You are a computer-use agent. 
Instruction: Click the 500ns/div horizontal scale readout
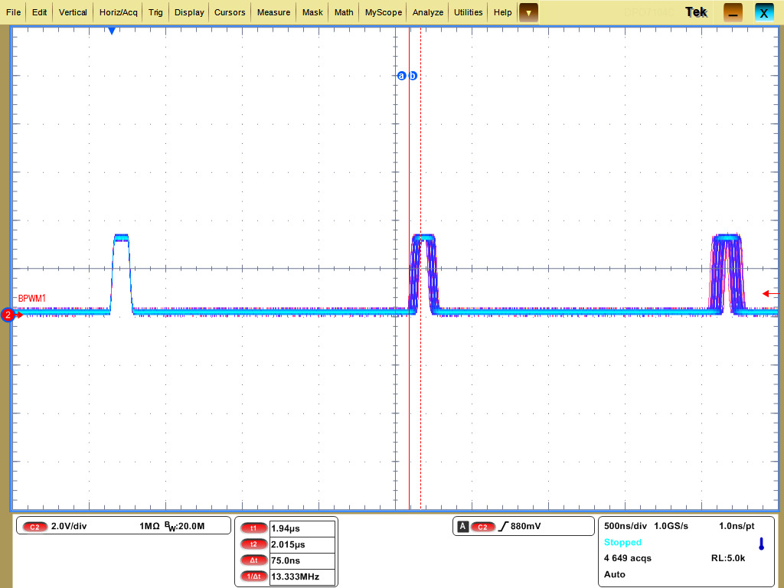(626, 526)
